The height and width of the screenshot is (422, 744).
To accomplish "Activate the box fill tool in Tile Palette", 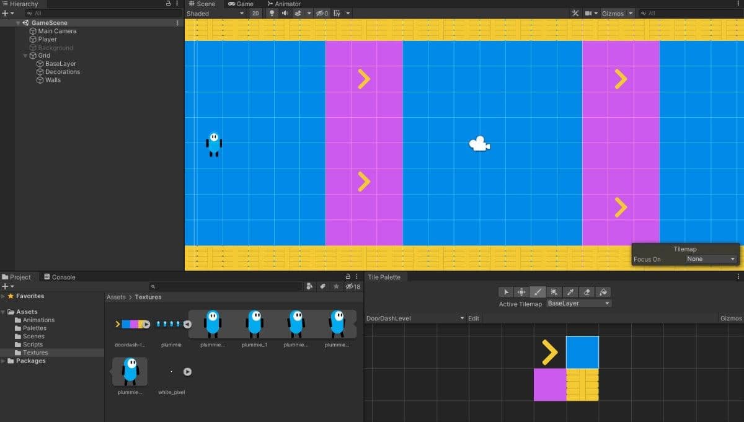I will [x=554, y=292].
